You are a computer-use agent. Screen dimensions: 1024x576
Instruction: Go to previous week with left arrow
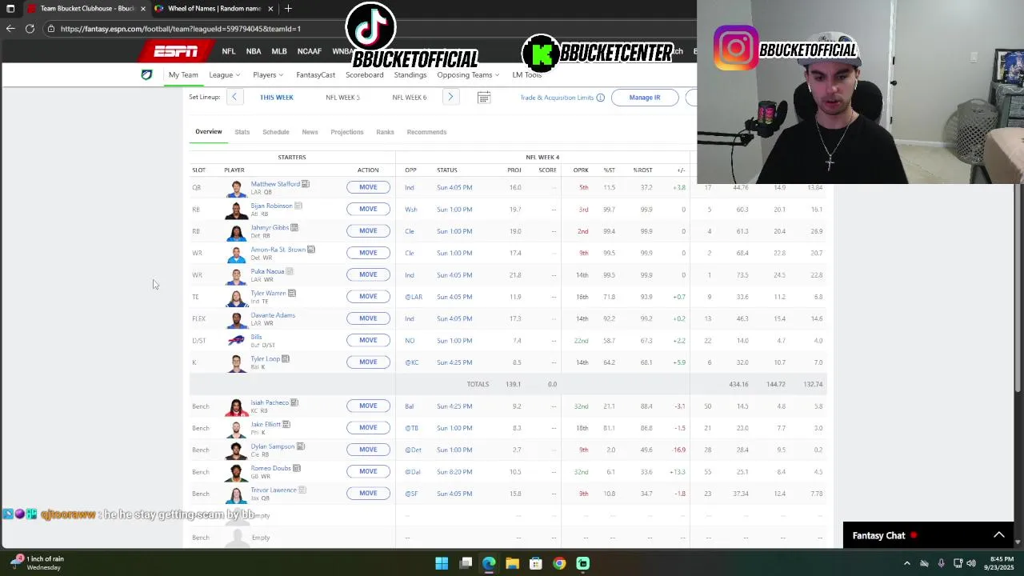234,98
